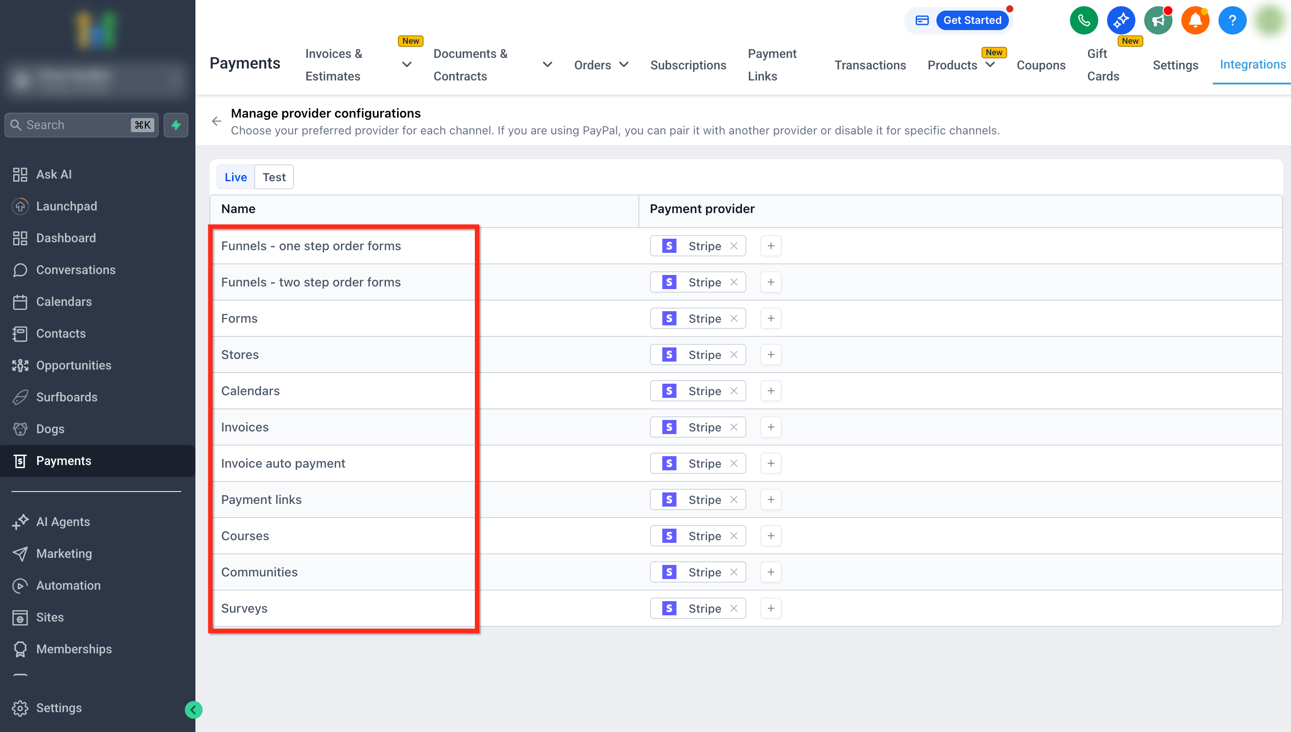Image resolution: width=1291 pixels, height=732 pixels.
Task: Remove Stripe from Surveys provider
Action: 733,608
